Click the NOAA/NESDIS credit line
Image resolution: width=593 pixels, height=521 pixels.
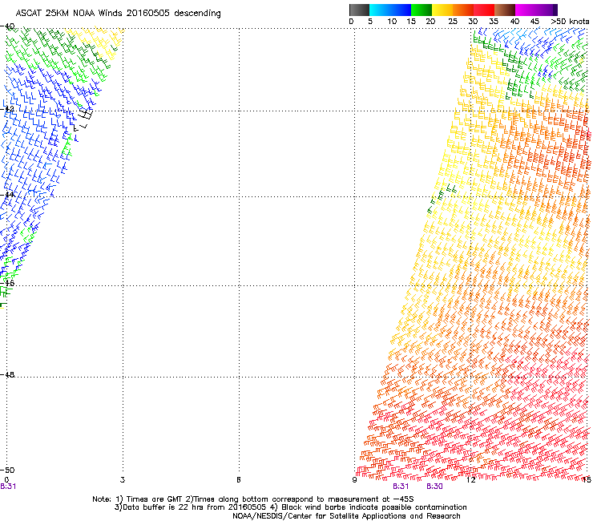tap(346, 516)
